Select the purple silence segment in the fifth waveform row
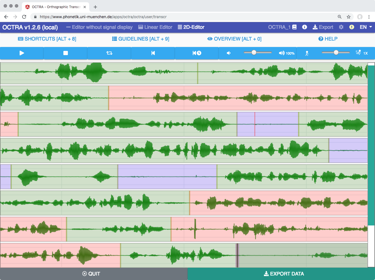This screenshot has height=280, width=375. click(167, 177)
